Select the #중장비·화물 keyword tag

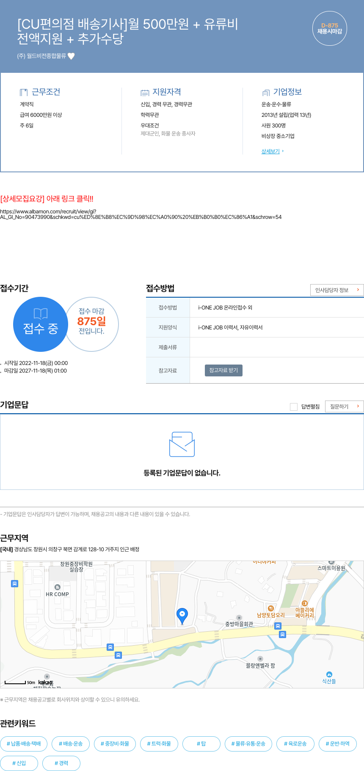click(x=115, y=743)
